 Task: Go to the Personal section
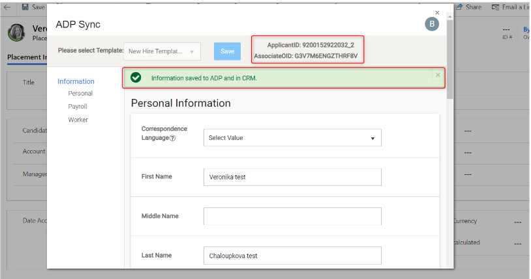pyautogui.click(x=80, y=93)
